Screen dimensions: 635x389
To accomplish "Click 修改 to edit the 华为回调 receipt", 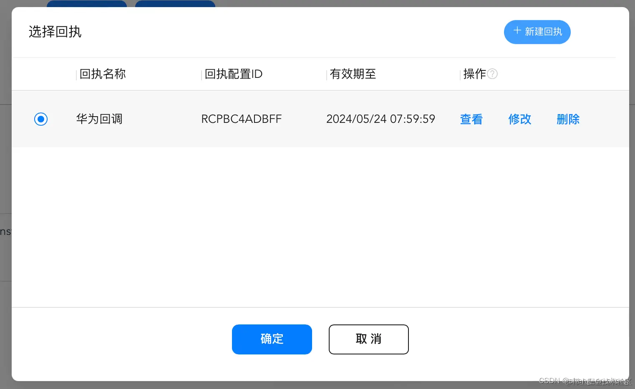I will click(x=519, y=119).
